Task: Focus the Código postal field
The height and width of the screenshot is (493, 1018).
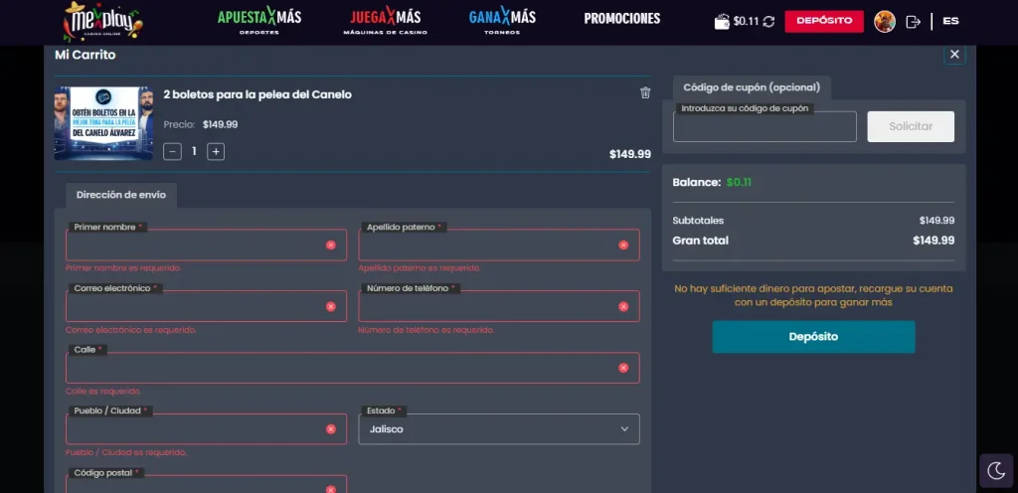Action: pos(206,485)
